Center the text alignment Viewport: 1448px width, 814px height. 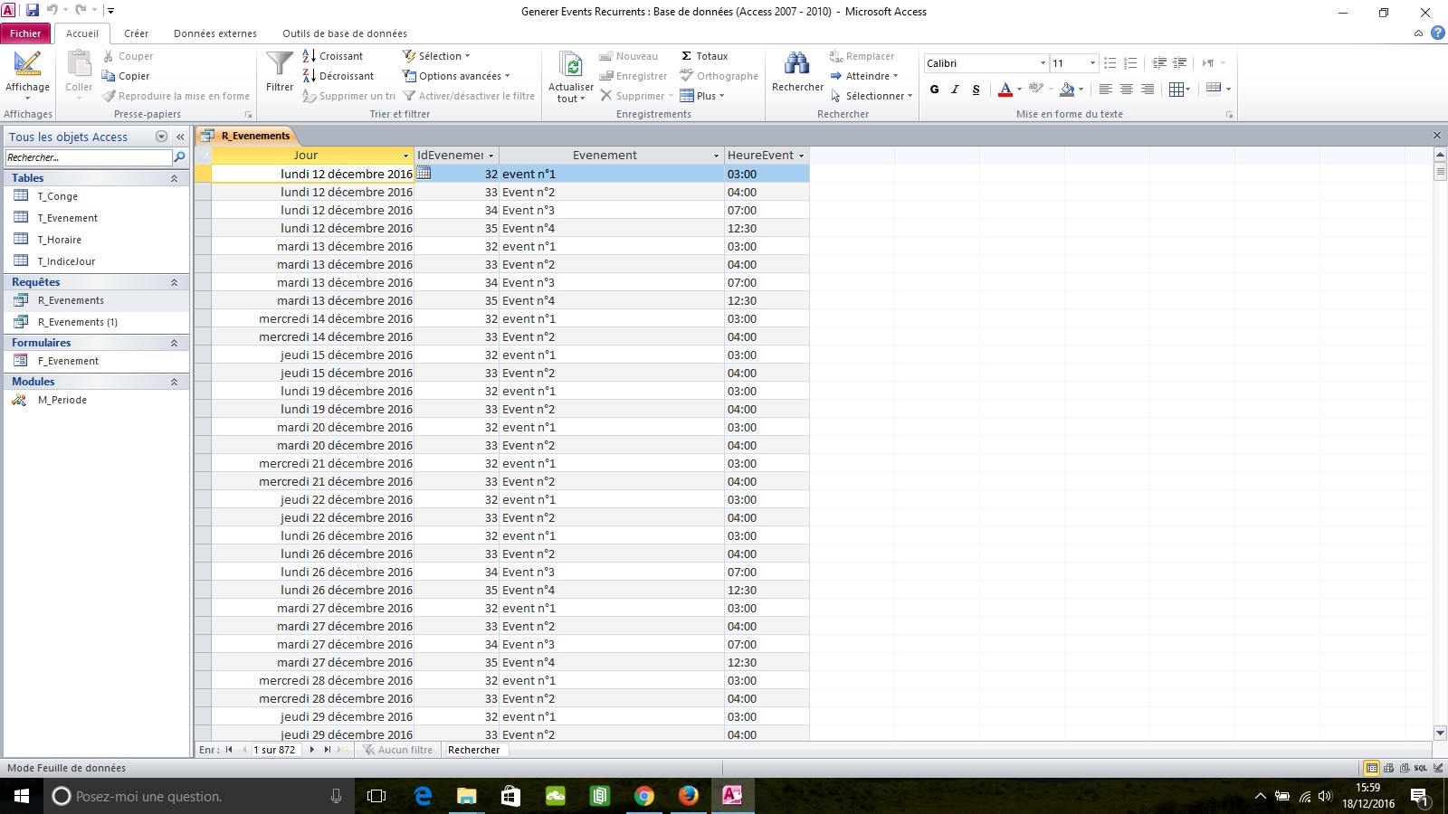click(1126, 89)
